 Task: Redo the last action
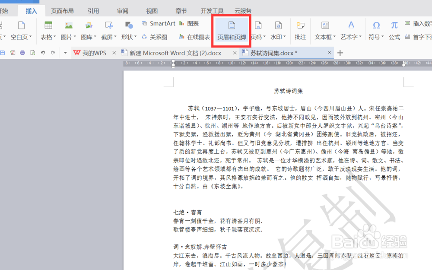53,53
